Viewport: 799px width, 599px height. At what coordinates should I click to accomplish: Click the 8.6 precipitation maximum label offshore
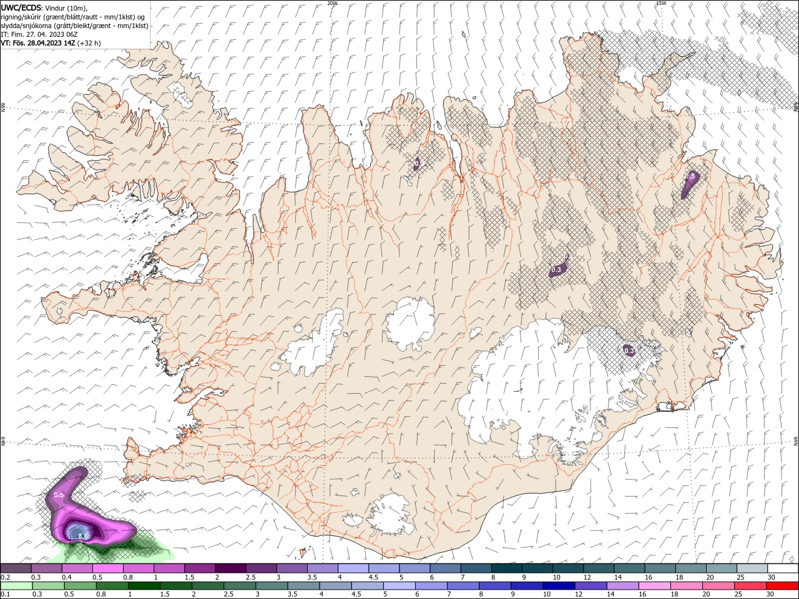click(83, 535)
